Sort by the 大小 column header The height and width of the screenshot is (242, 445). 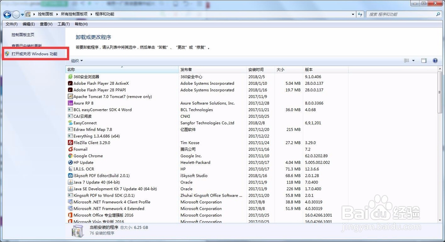[289, 69]
